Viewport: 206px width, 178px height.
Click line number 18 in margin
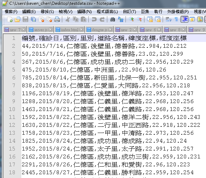point(12,173)
